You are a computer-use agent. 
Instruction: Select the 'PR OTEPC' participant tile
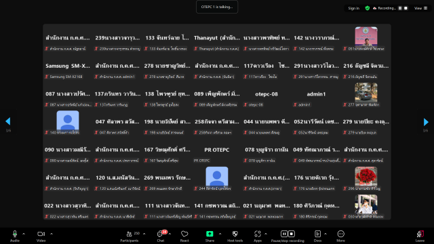[x=217, y=150]
